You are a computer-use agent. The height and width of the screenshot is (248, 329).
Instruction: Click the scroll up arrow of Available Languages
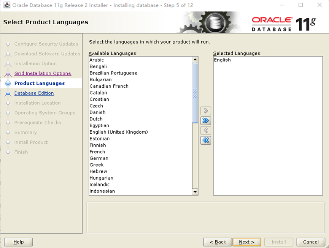pyautogui.click(x=195, y=60)
